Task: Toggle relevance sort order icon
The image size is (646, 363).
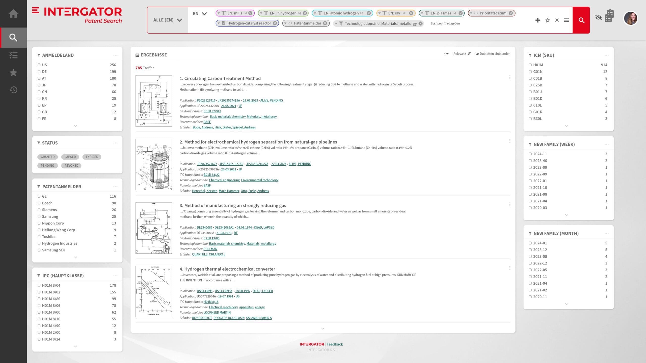Action: tap(469, 54)
